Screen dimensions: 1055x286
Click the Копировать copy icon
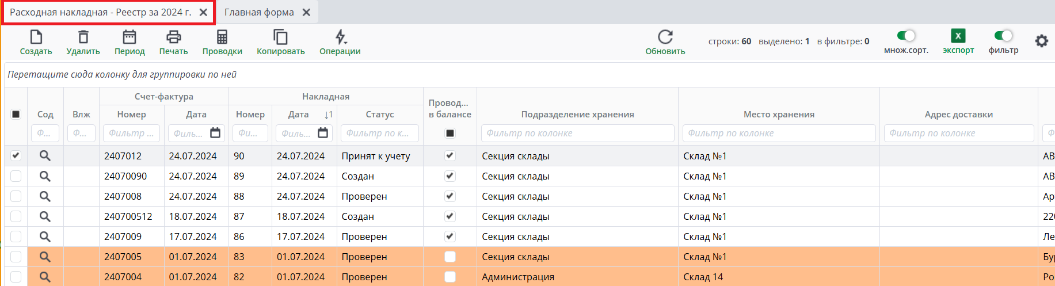point(280,37)
